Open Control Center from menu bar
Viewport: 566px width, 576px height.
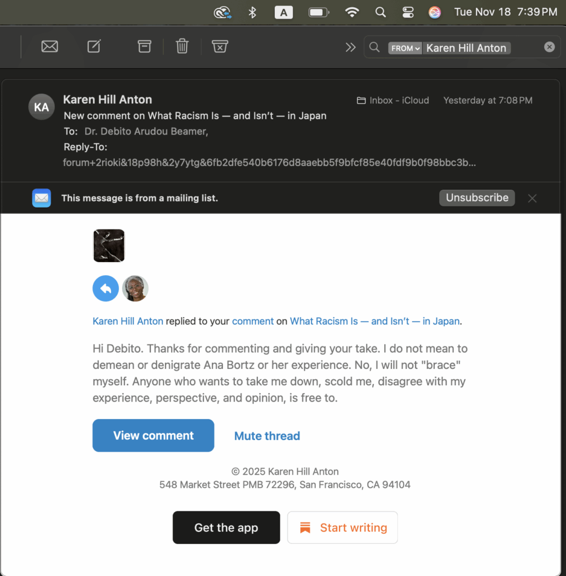408,12
